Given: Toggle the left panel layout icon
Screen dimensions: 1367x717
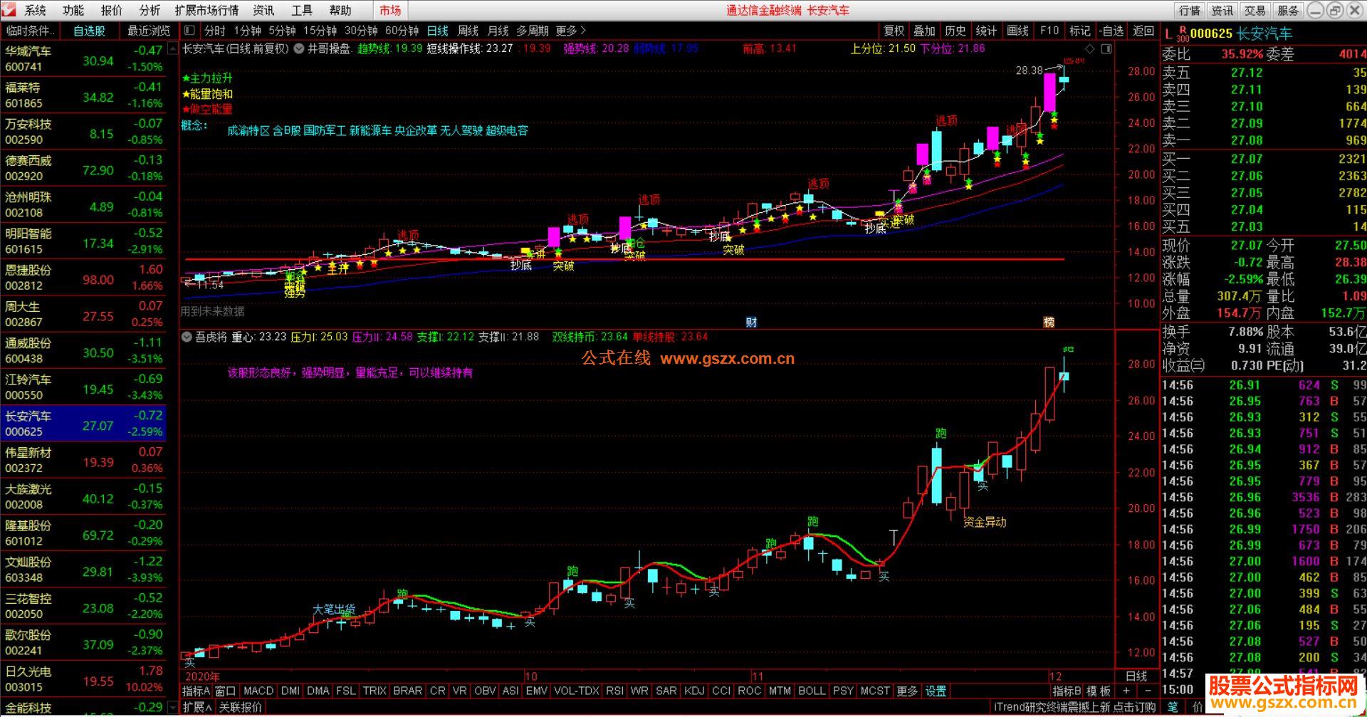Looking at the screenshot, I should coord(189,31).
